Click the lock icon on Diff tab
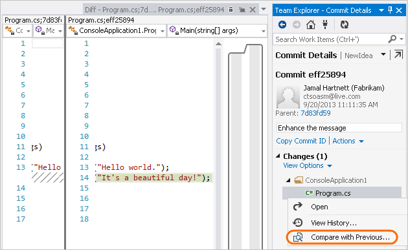 tap(231, 10)
